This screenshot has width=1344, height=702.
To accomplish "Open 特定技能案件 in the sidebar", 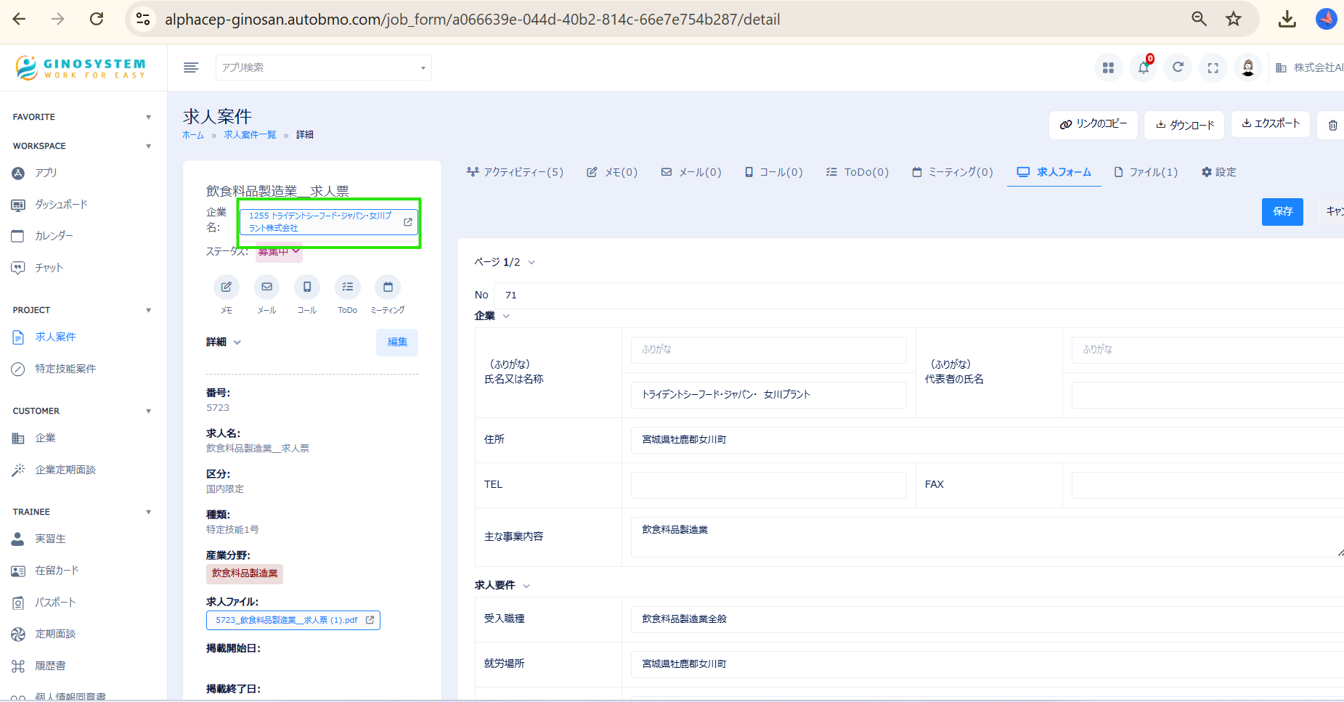I will (x=65, y=369).
